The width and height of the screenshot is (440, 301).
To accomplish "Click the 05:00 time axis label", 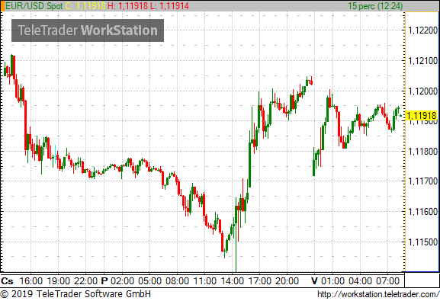I will [x=150, y=280].
